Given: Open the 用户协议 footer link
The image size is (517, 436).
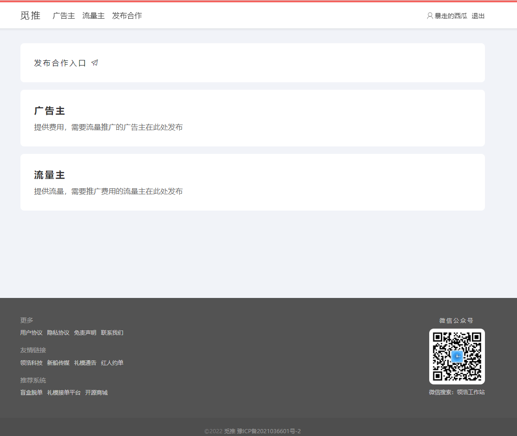Looking at the screenshot, I should pos(31,333).
